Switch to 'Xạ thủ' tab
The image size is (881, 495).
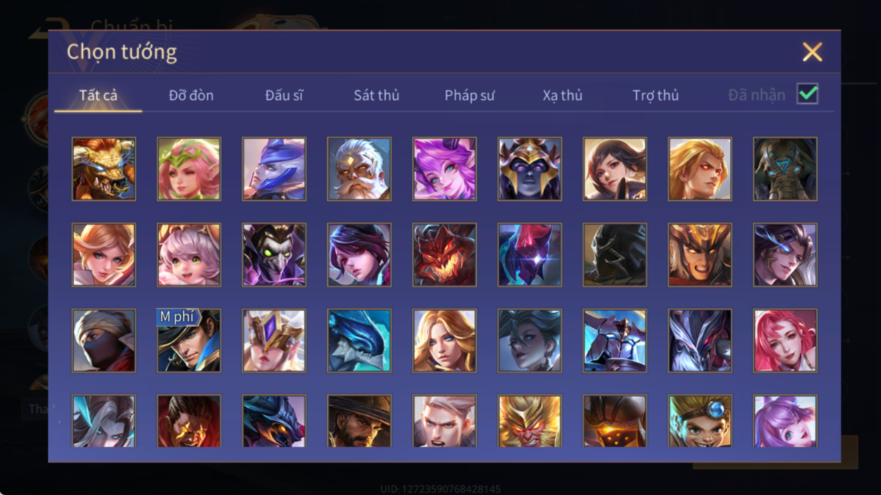[562, 95]
